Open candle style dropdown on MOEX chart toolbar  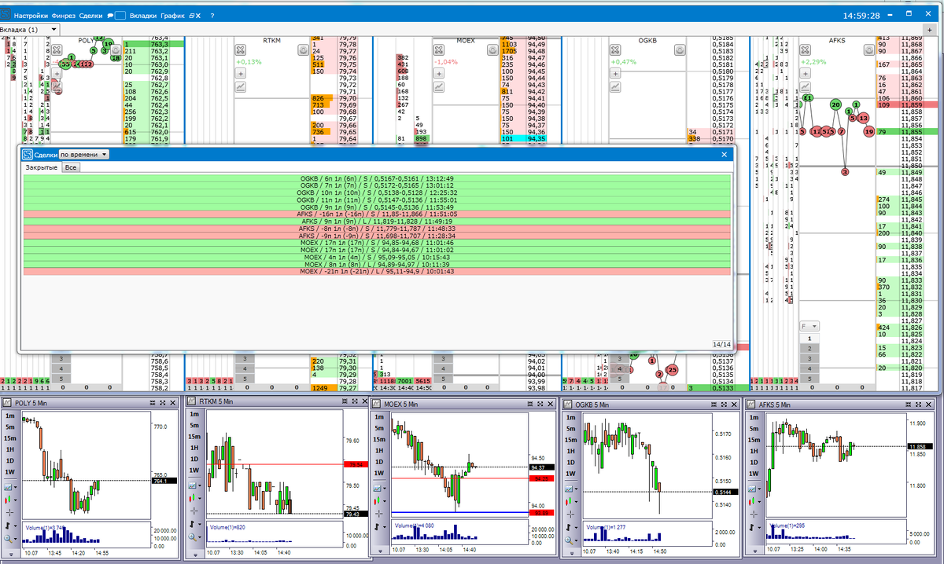(383, 500)
